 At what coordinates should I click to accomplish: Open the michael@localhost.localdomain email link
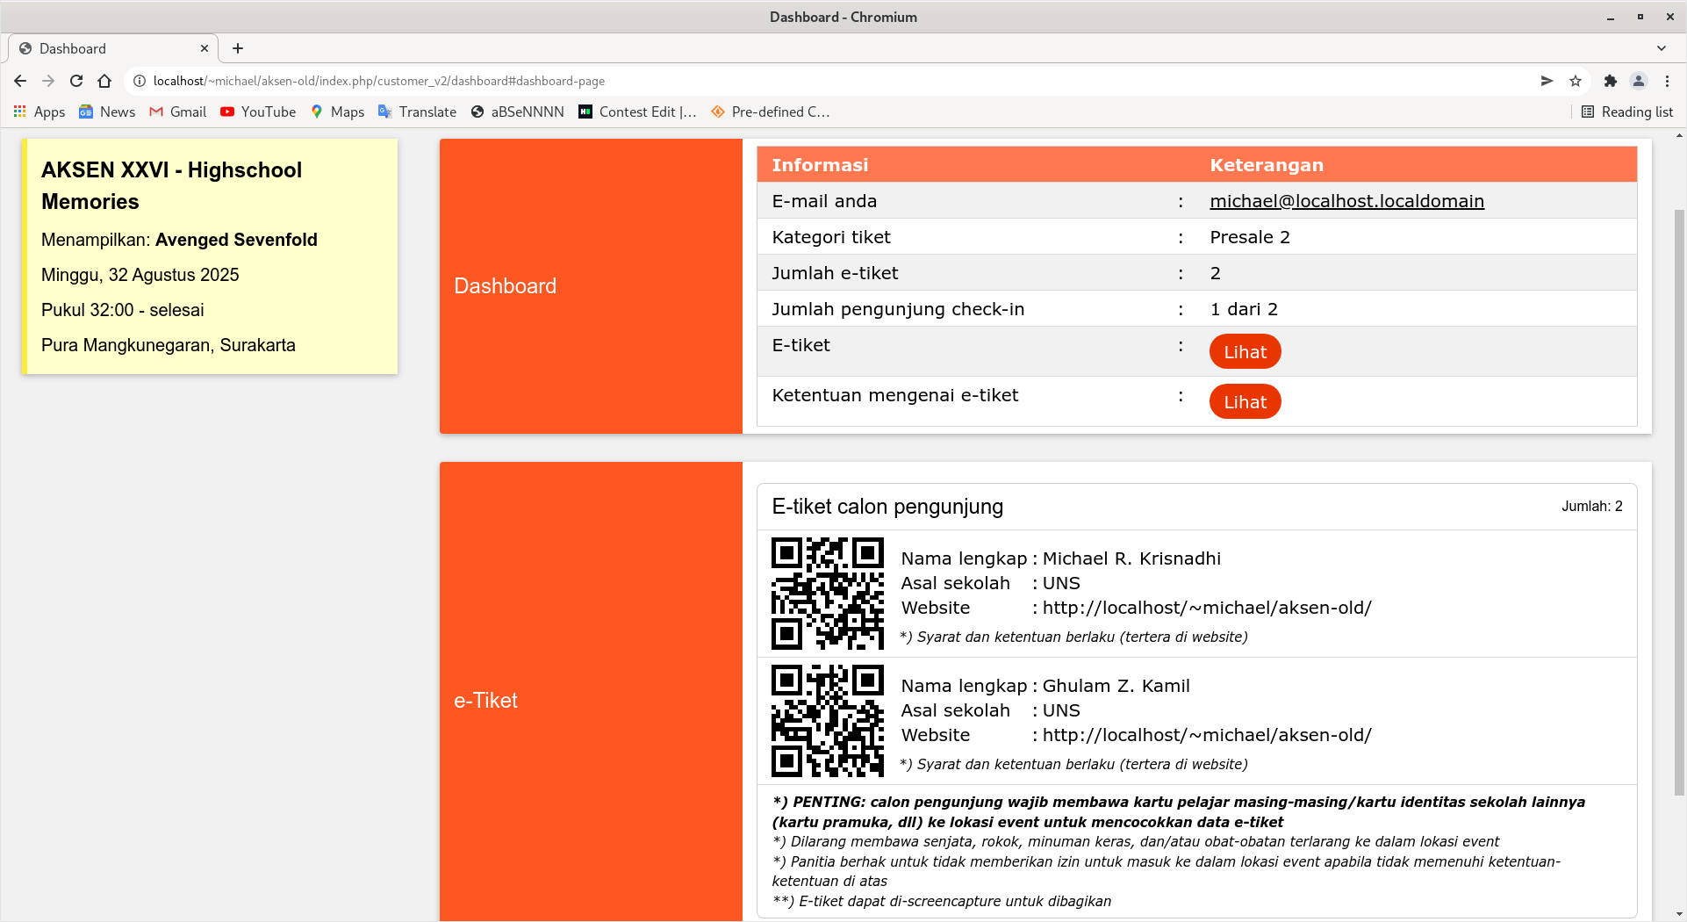point(1346,201)
